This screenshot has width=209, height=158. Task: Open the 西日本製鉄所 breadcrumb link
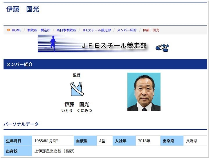(x=66, y=30)
